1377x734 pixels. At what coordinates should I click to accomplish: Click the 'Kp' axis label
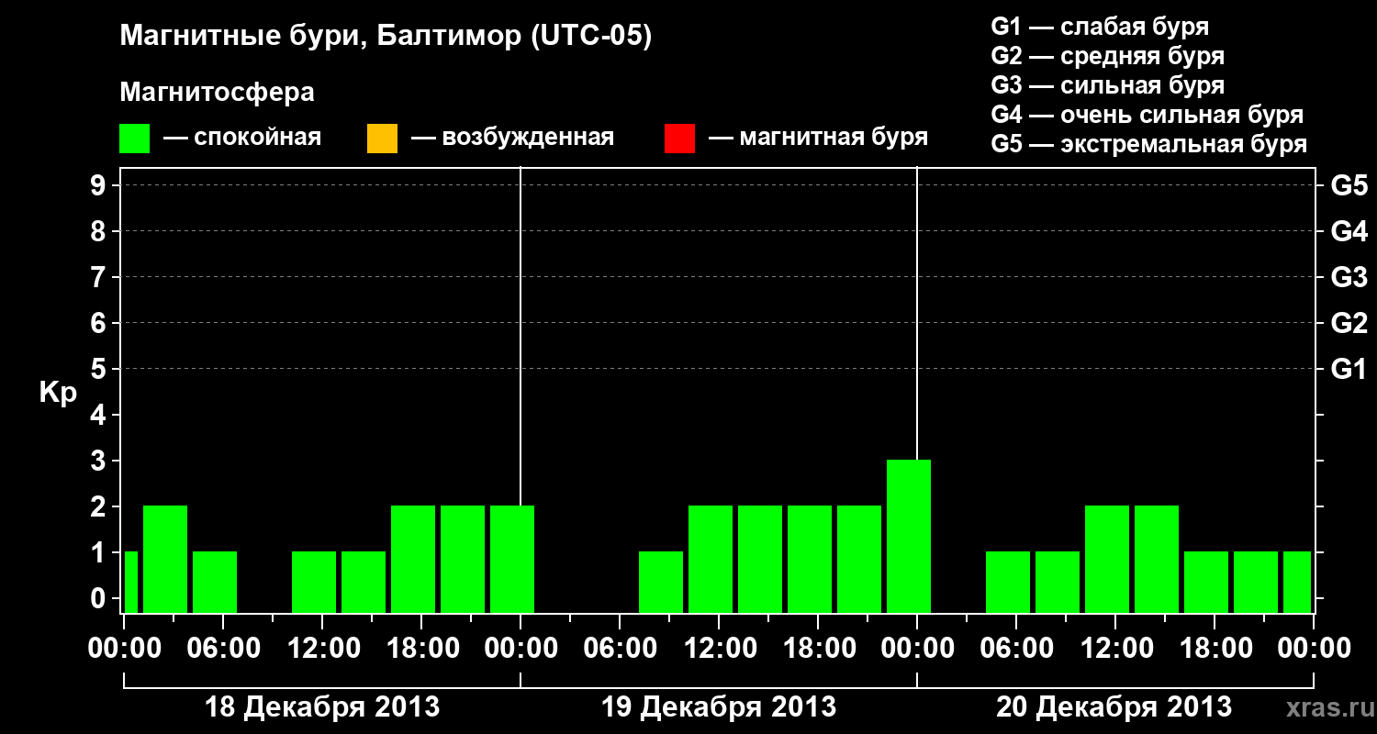58,393
